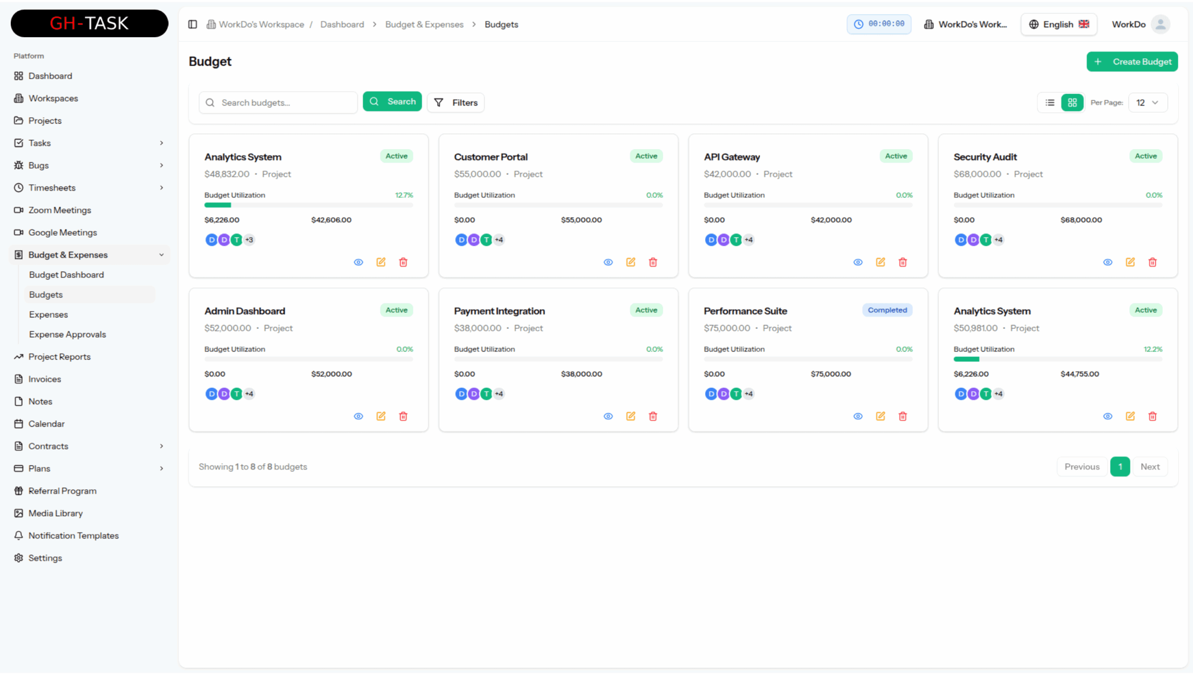
Task: Edit the Security Audit budget
Action: tap(1130, 262)
